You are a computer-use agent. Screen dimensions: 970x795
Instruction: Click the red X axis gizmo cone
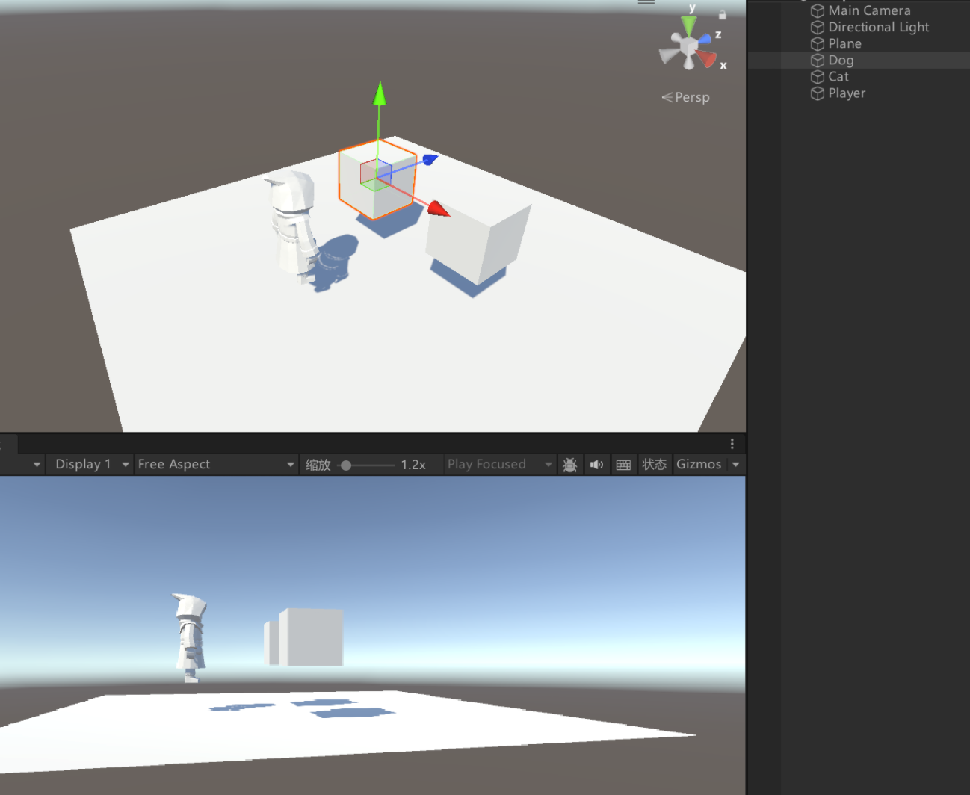tap(706, 58)
